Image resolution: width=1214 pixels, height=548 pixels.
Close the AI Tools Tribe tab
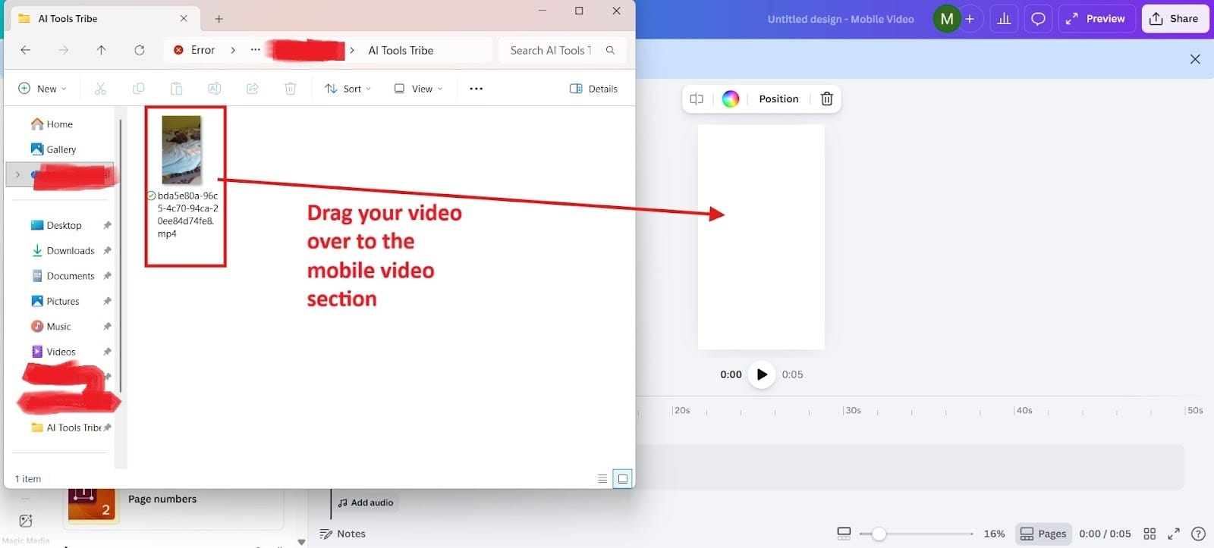point(184,18)
